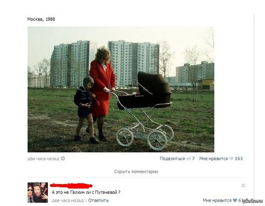Click the comment's два часа назад timestamp
Image resolution: width=265 pixels, height=206 pixels.
coord(68,200)
